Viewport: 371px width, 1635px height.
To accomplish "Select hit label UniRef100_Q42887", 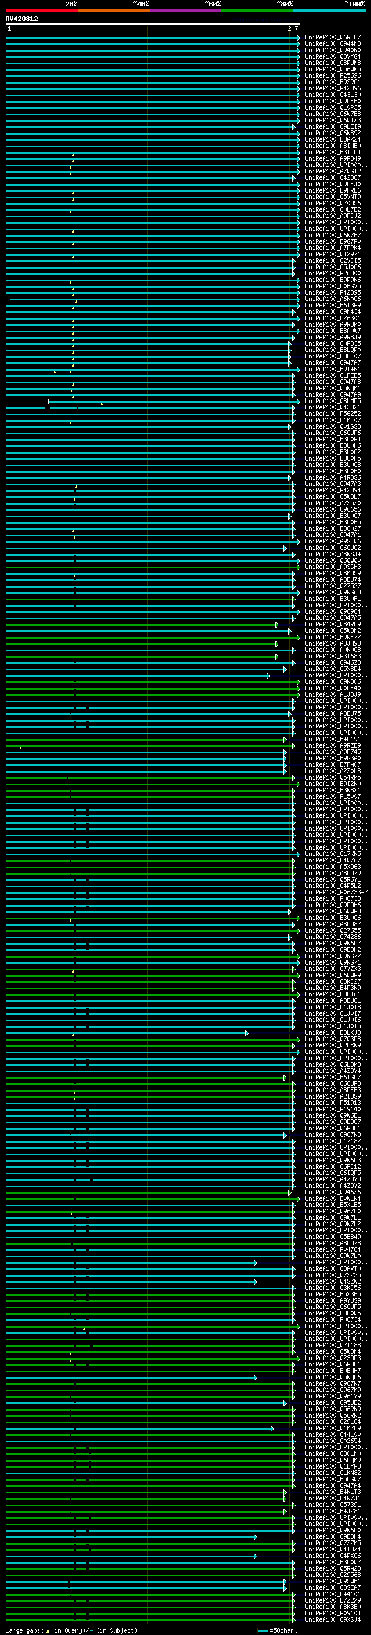I will coord(333,177).
